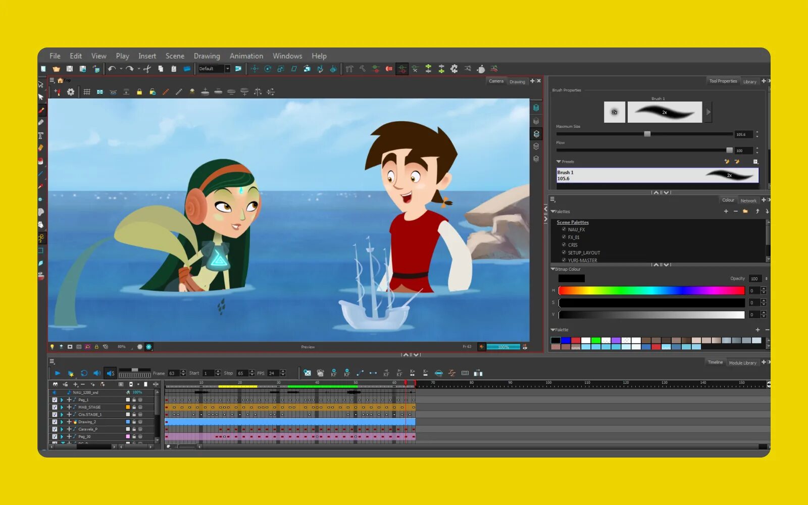Click the Save floppy disk icon

70,69
